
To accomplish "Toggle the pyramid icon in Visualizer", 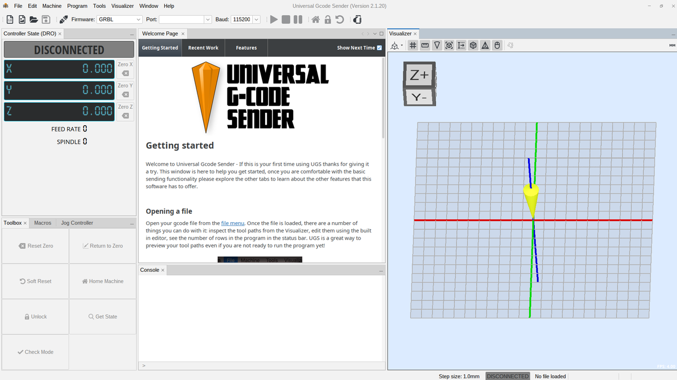I will click(485, 45).
